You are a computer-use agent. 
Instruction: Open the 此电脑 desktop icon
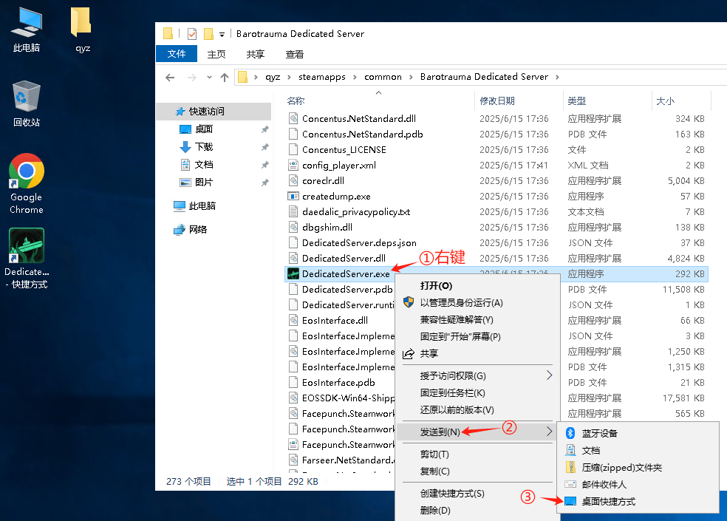click(x=27, y=30)
